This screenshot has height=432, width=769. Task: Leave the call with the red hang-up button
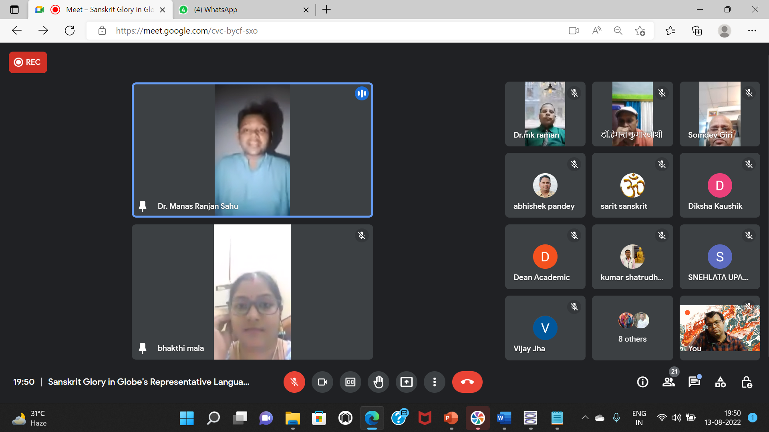(x=467, y=382)
